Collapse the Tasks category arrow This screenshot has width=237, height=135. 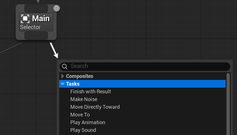pos(63,84)
